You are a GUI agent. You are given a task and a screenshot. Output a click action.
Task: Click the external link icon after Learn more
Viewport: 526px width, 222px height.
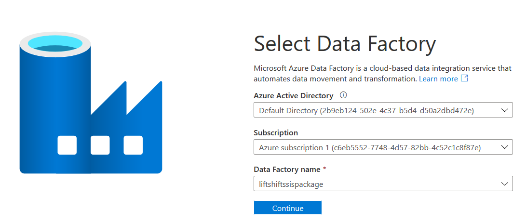pyautogui.click(x=464, y=78)
